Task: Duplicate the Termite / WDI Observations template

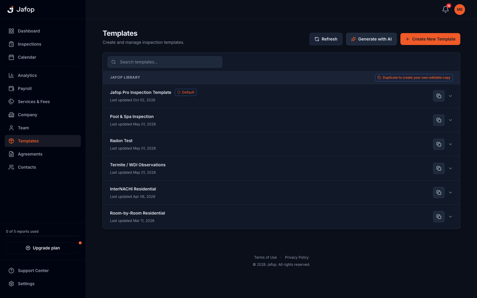Action: click(439, 168)
